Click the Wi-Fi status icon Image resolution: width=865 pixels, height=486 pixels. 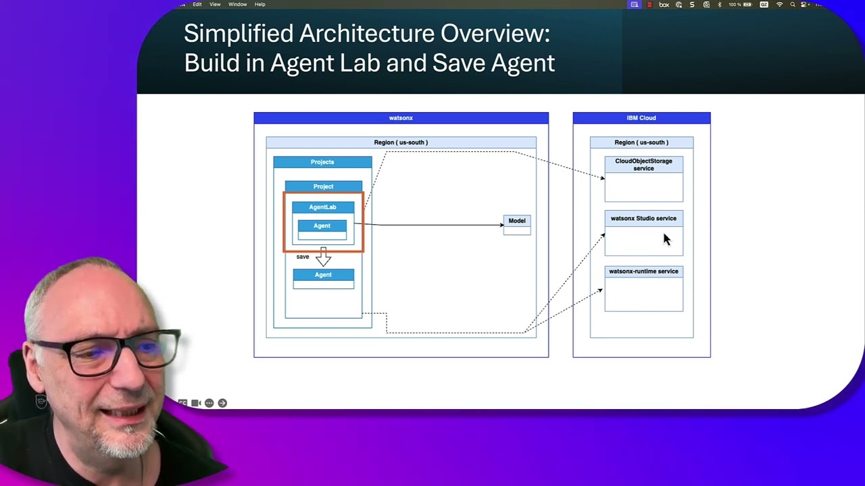780,5
